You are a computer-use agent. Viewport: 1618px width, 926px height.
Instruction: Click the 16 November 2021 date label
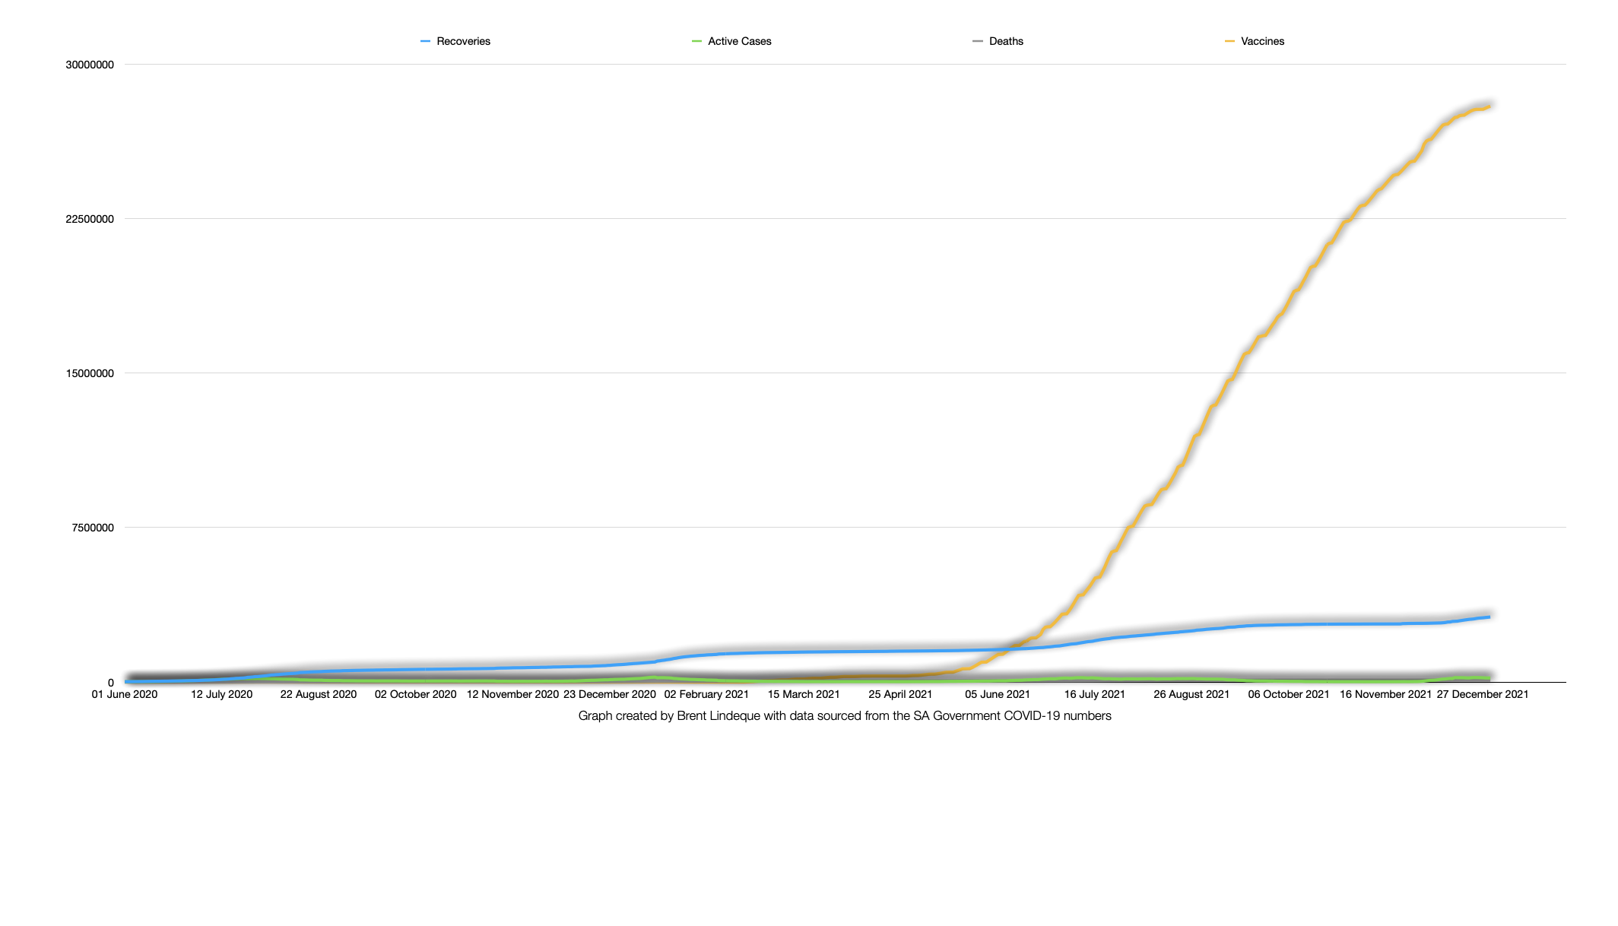pos(1385,694)
